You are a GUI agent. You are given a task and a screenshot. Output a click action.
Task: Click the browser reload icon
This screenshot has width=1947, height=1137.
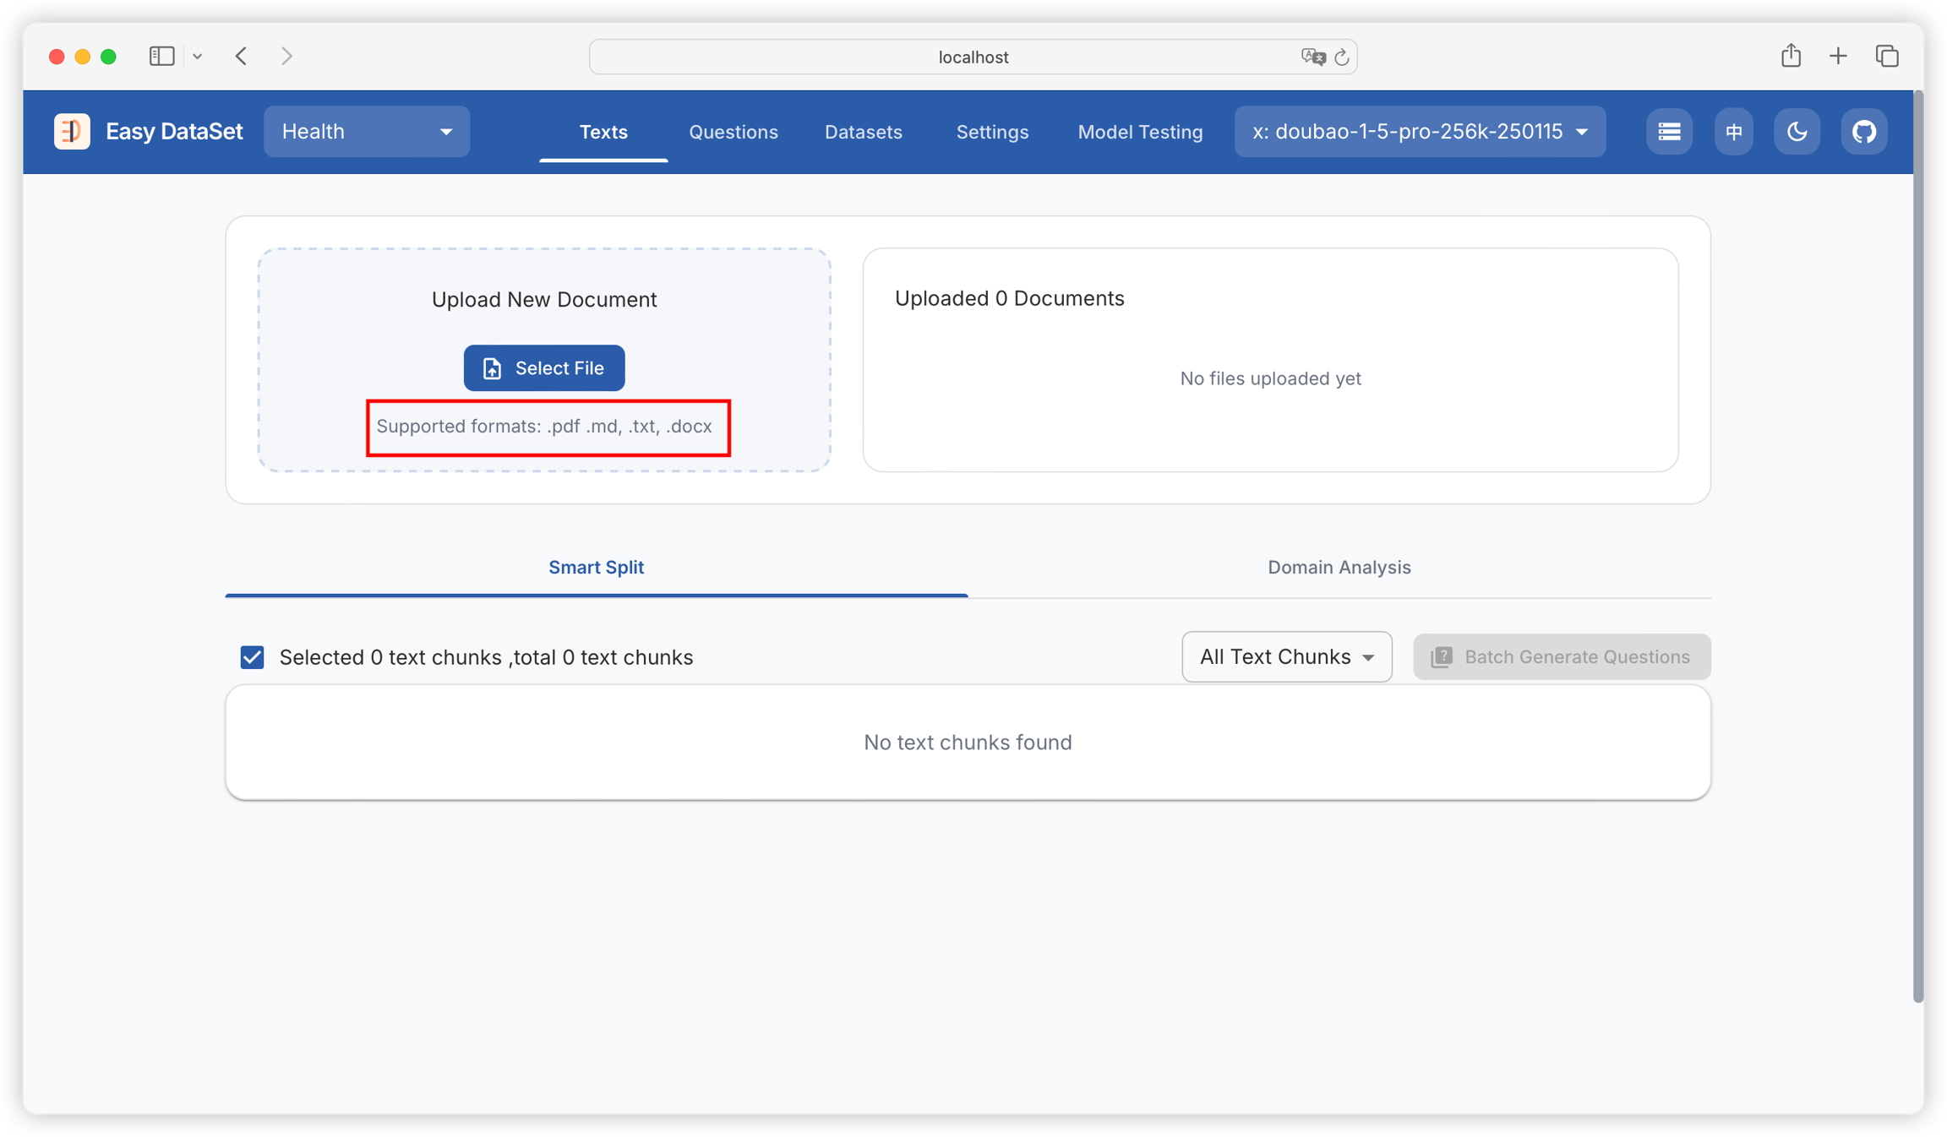pyautogui.click(x=1341, y=57)
